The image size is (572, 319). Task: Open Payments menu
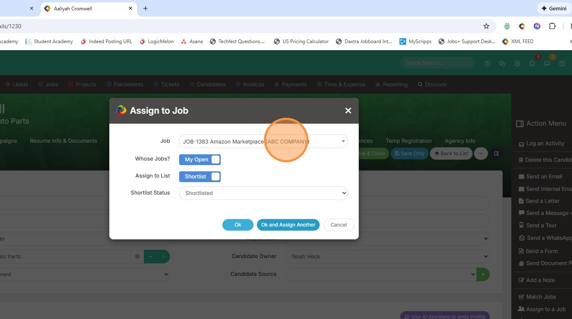tap(291, 84)
